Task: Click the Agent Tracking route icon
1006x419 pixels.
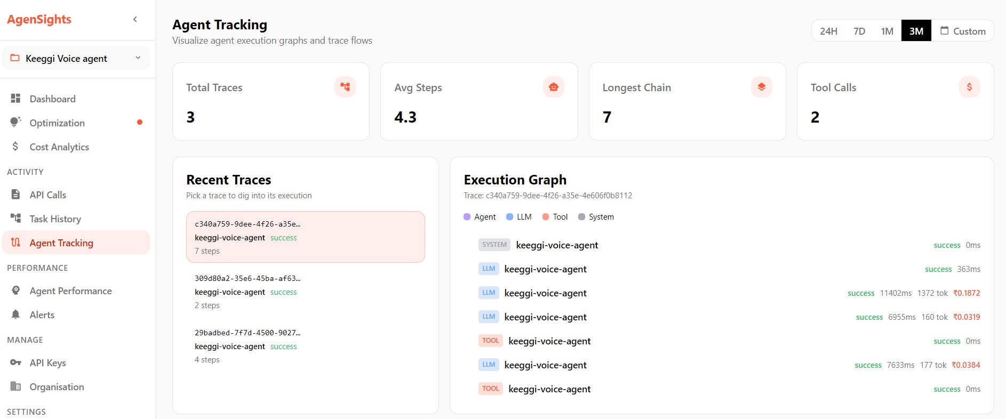Action: pyautogui.click(x=15, y=242)
